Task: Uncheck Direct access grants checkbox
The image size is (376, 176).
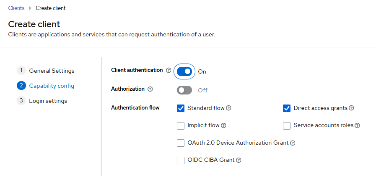Action: 287,108
